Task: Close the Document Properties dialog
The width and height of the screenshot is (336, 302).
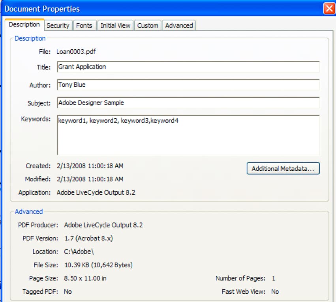Action: (330, 8)
